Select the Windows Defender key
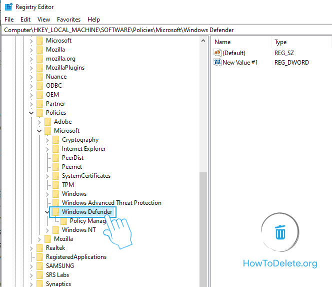Image resolution: width=332 pixels, height=287 pixels. tap(87, 212)
